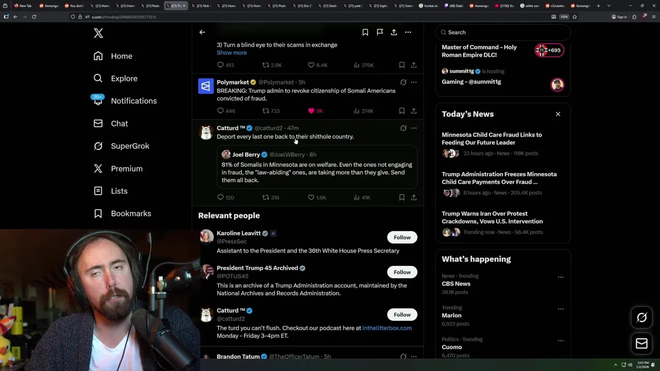This screenshot has height=371, width=660.
Task: Follow President Trump 45 Archived
Action: [402, 272]
